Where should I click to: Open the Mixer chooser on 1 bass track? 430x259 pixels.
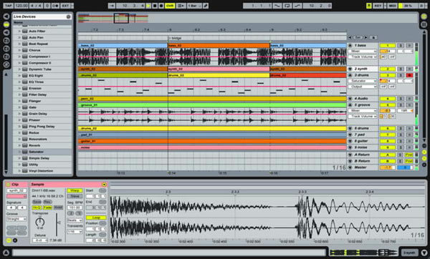(x=362, y=52)
